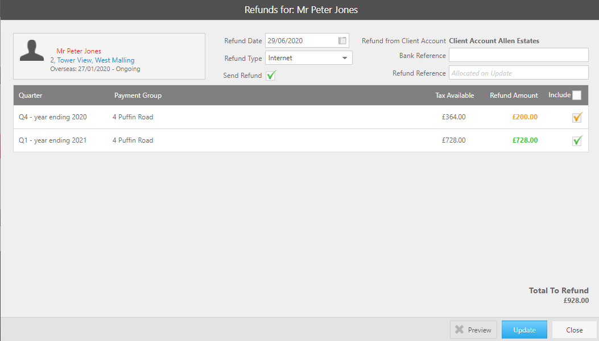Open the Refund Type dropdown arrow
599x341 pixels.
click(345, 58)
